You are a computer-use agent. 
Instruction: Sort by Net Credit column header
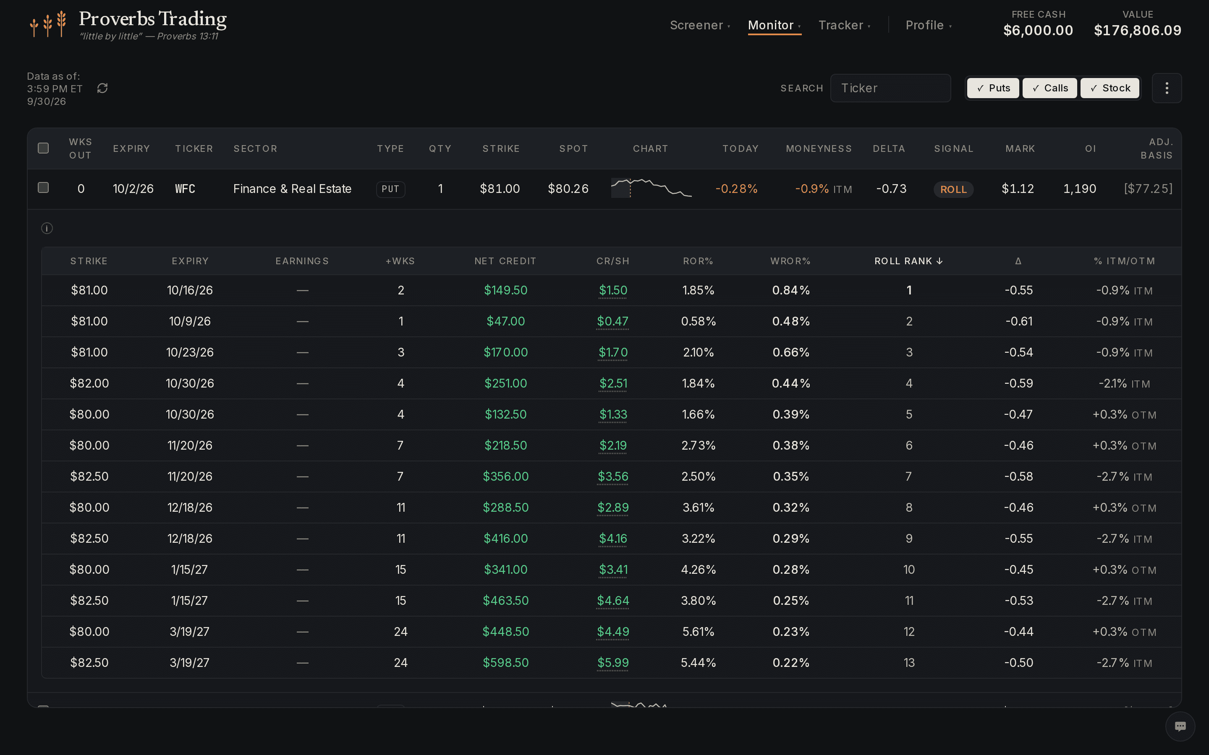coord(505,261)
